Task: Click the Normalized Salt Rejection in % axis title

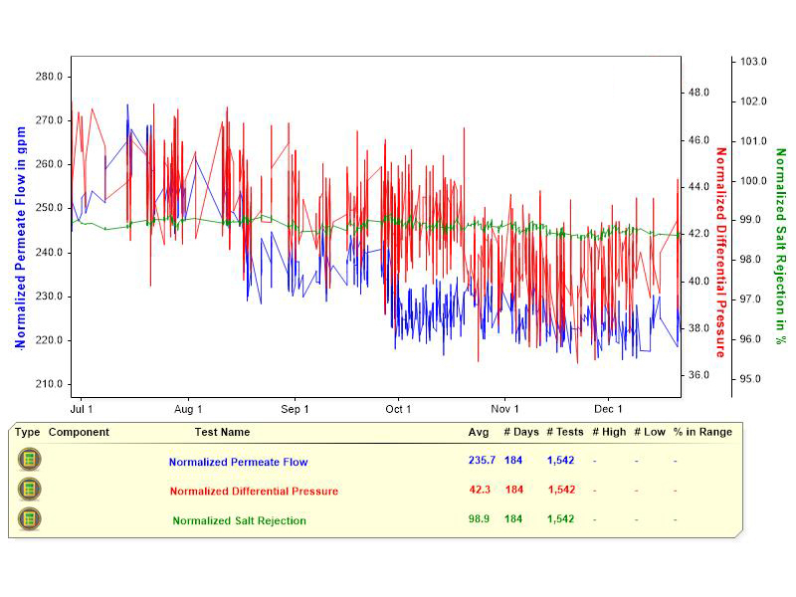Action: click(780, 246)
